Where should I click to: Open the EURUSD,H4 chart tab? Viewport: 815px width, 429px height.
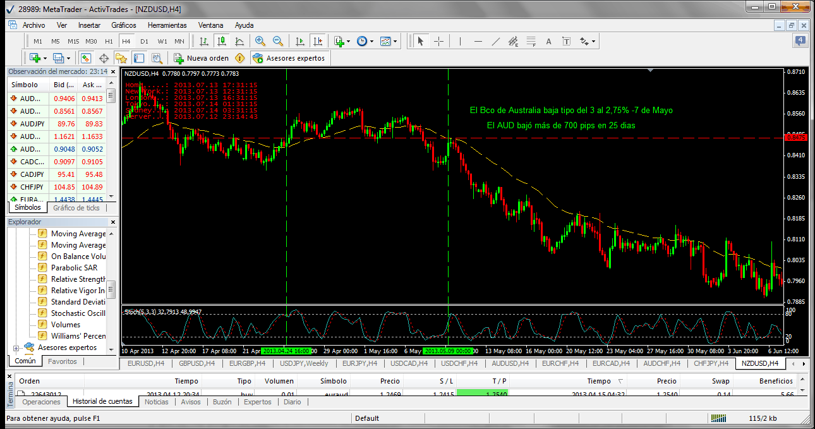coord(146,363)
